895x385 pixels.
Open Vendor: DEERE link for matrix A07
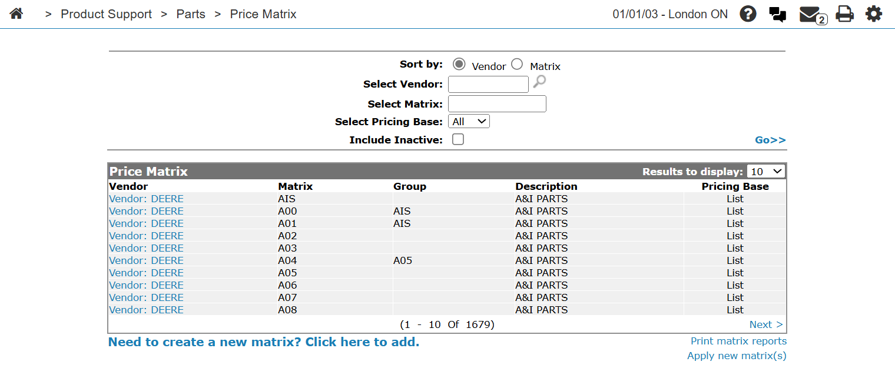pos(146,297)
